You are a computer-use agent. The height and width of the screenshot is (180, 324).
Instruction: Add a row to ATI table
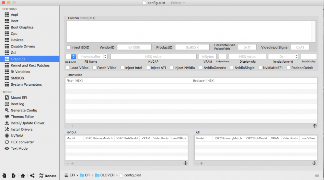pos(202,163)
